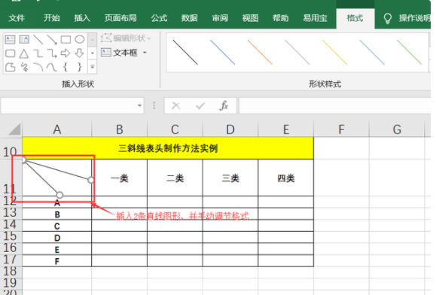Select the right block arrow shape
The image size is (436, 295).
[x=66, y=53]
